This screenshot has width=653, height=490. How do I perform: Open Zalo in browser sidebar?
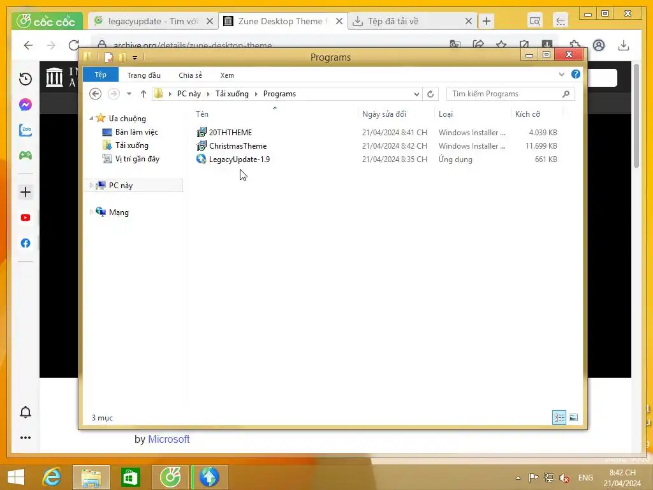(x=26, y=130)
